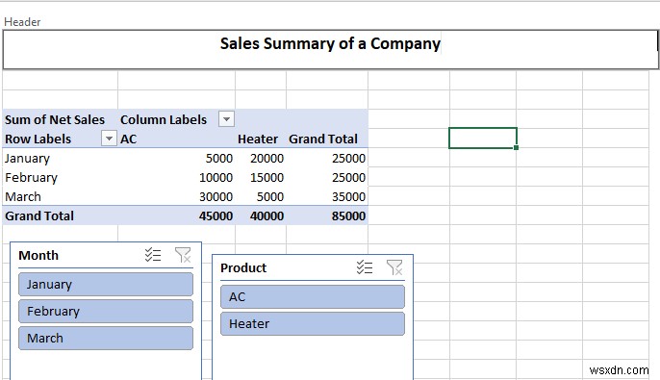Clear the filter on the Product slicer
Image resolution: width=660 pixels, height=380 pixels.
point(394,267)
